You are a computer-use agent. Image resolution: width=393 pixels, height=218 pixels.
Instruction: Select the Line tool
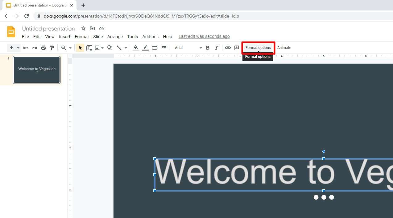pyautogui.click(x=119, y=48)
